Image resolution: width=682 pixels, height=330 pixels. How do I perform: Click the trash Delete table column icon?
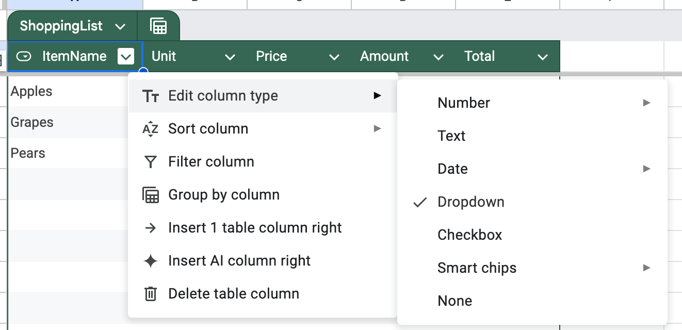click(x=150, y=294)
